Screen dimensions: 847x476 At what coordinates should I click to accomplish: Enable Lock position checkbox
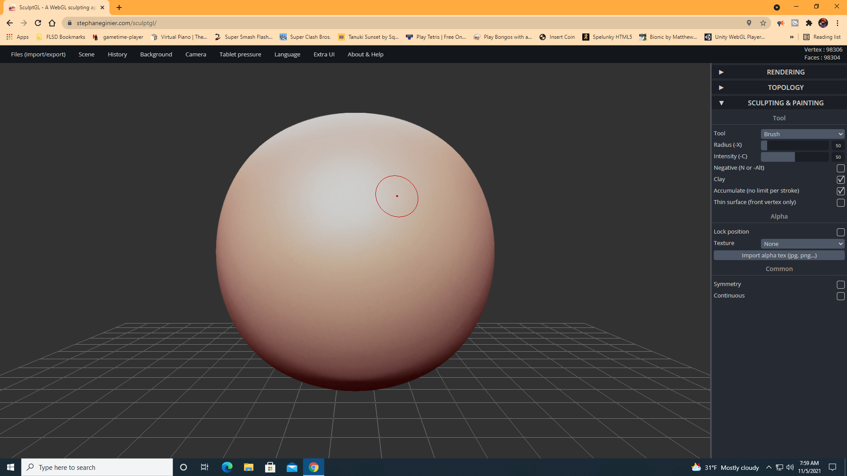pyautogui.click(x=840, y=232)
